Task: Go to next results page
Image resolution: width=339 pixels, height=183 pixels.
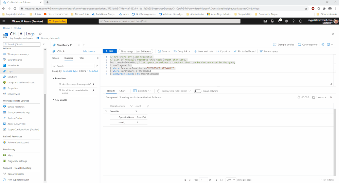Action: click(x=217, y=180)
